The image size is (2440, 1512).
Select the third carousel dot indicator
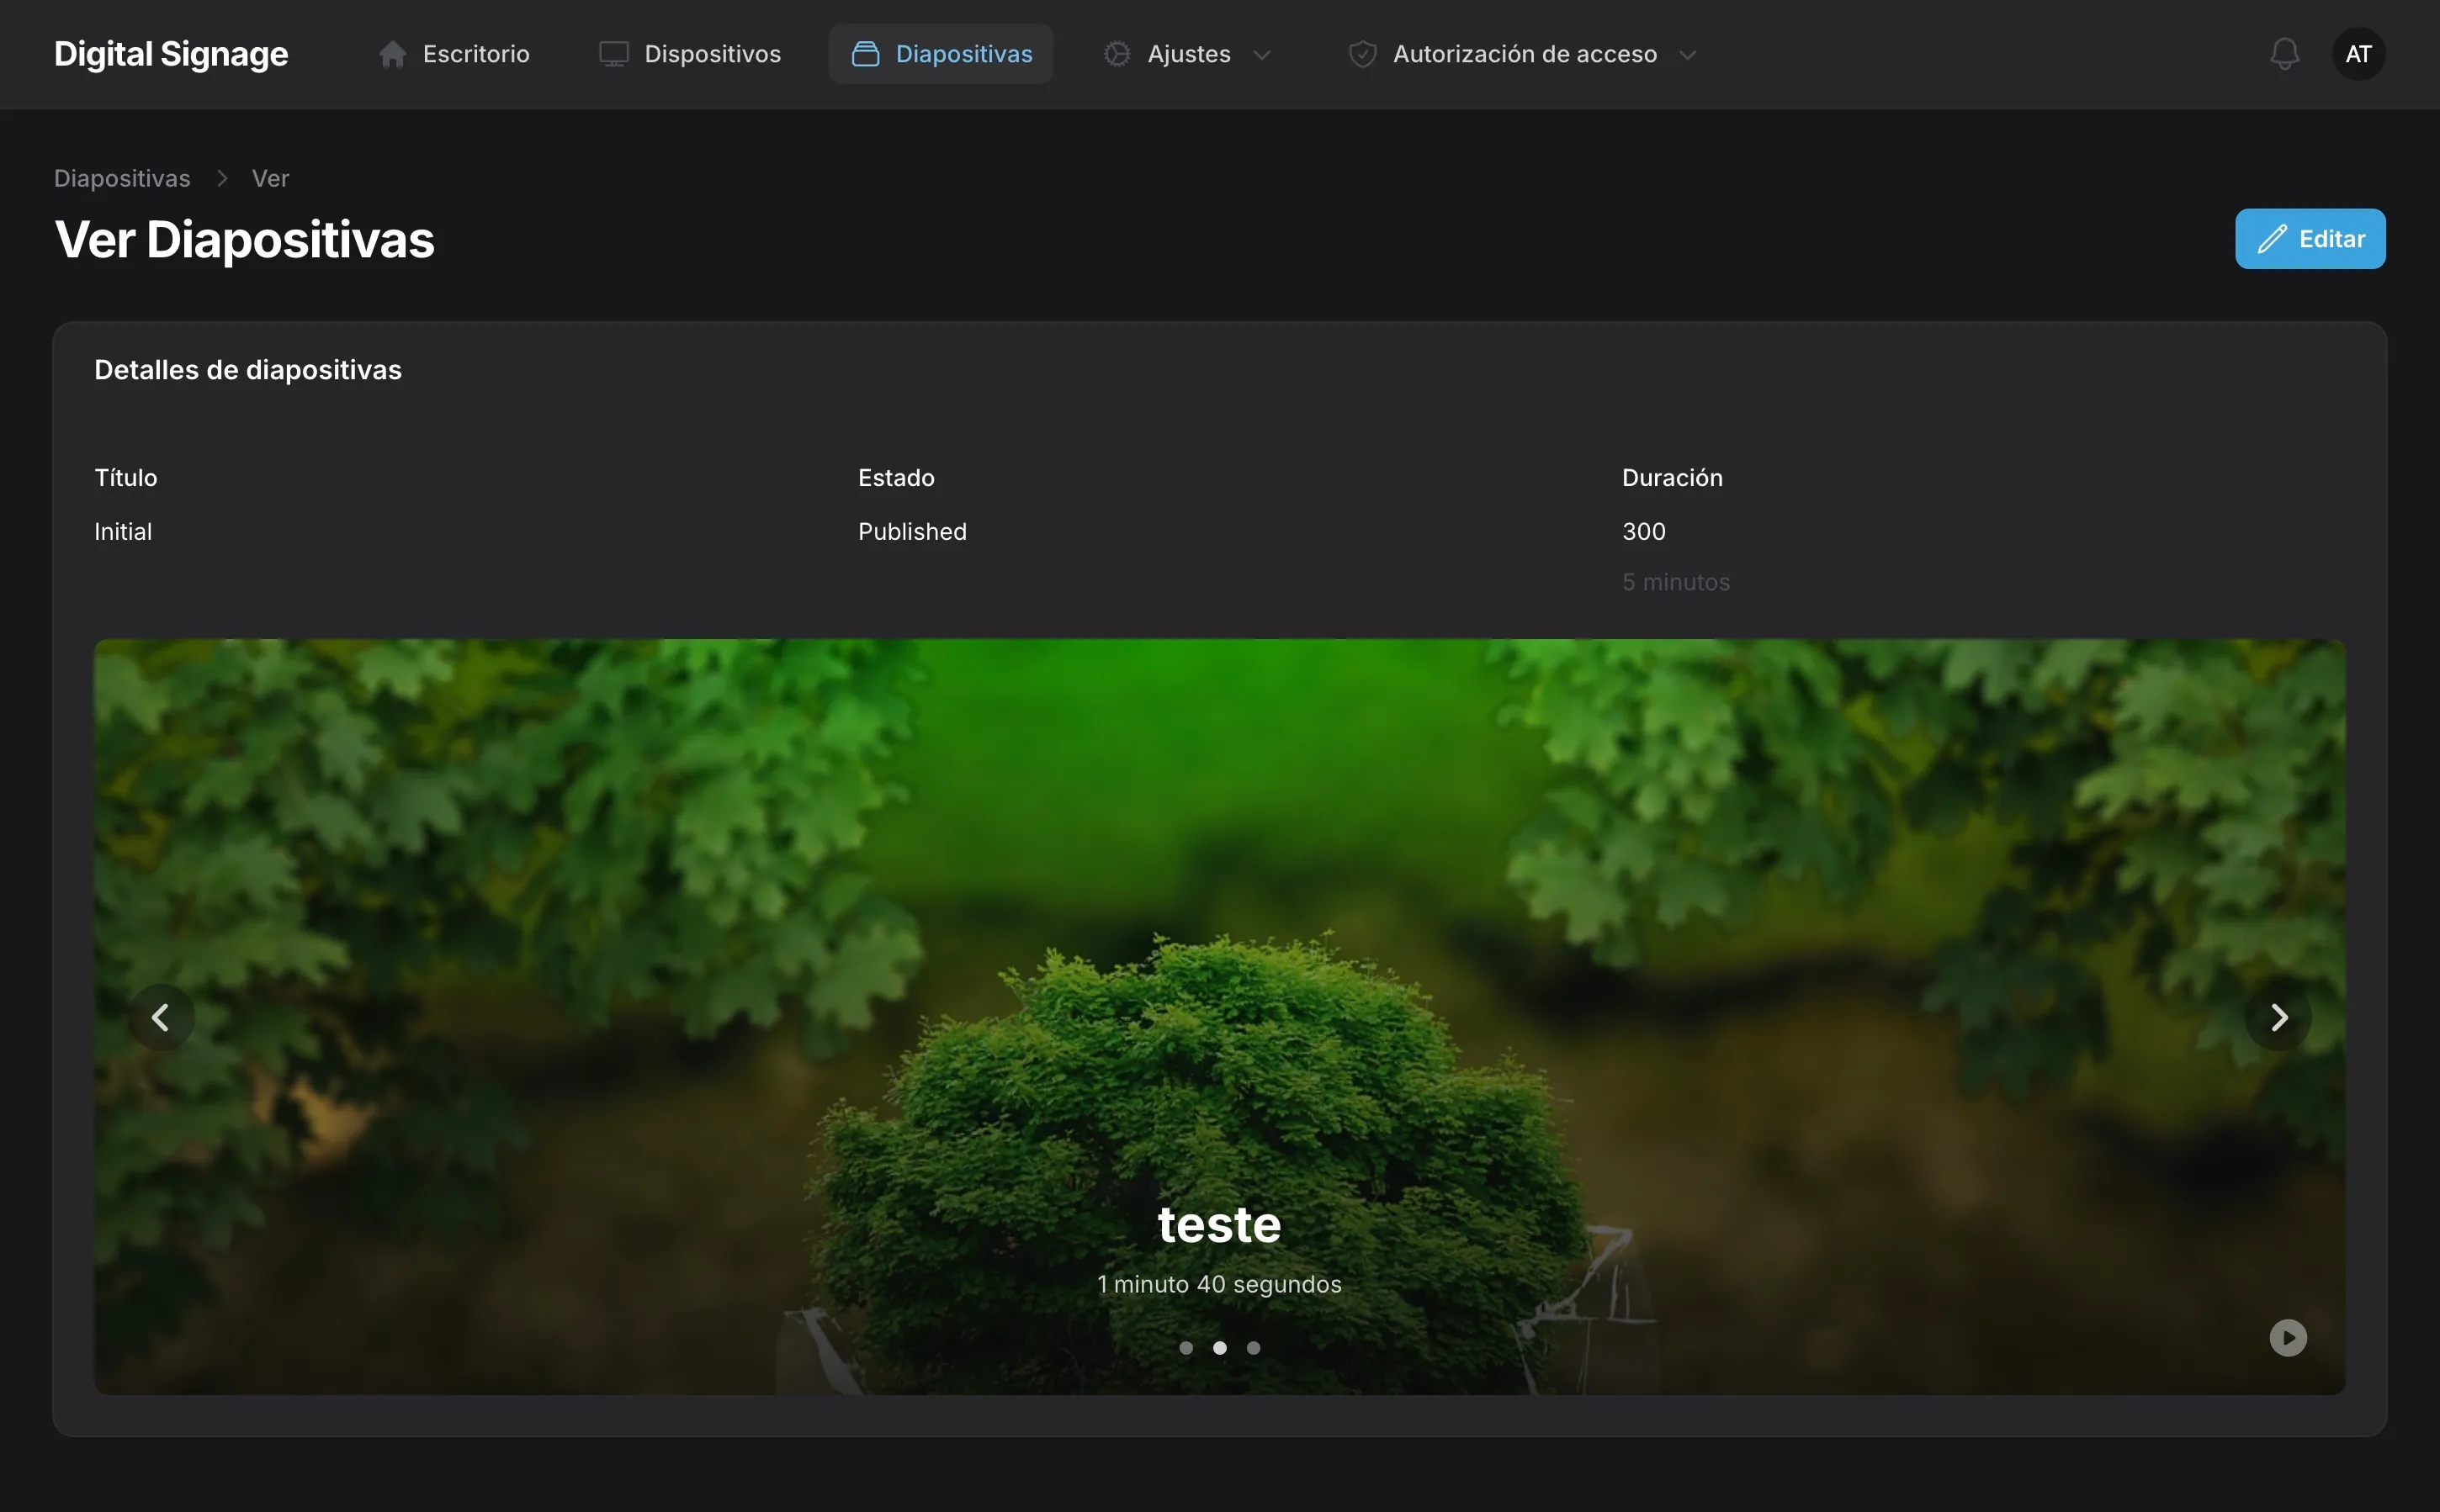[x=1253, y=1347]
